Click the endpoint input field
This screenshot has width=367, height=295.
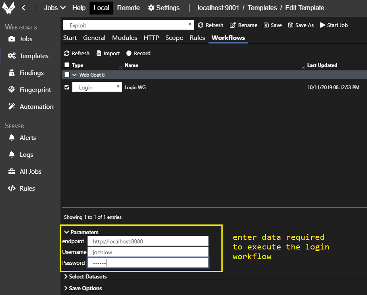(x=148, y=241)
